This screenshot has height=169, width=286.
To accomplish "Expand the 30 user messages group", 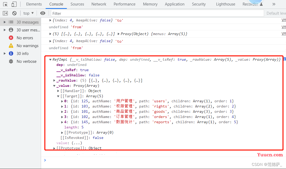I will tap(5, 30).
